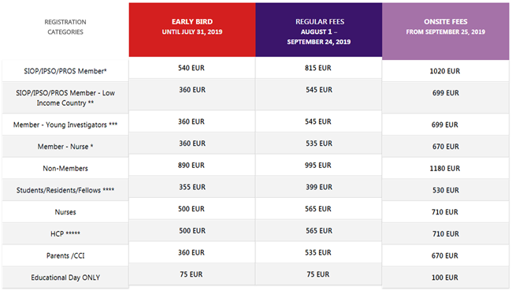Select the 100 EUR Educational Day onsite fee
The width and height of the screenshot is (512, 291).
click(445, 278)
